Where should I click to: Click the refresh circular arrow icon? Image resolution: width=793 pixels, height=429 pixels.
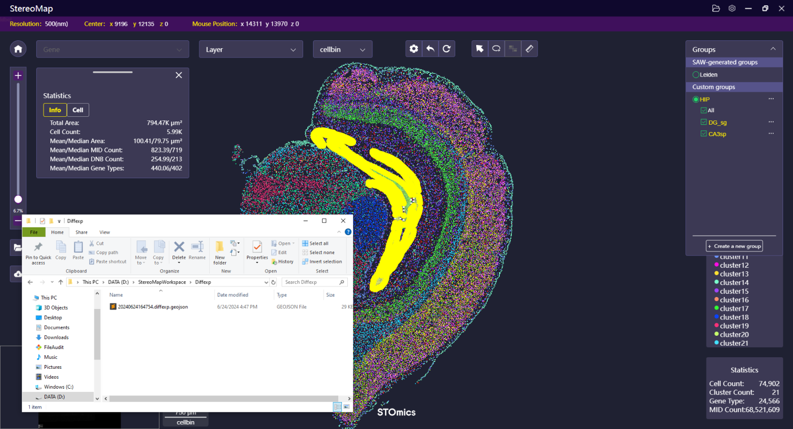click(446, 49)
